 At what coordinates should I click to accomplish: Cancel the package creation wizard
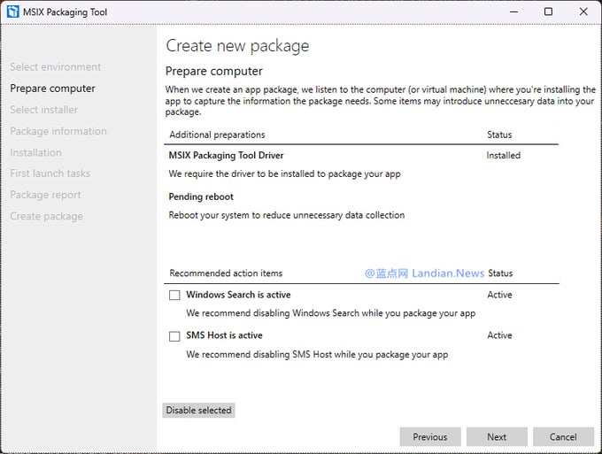pyautogui.click(x=563, y=436)
